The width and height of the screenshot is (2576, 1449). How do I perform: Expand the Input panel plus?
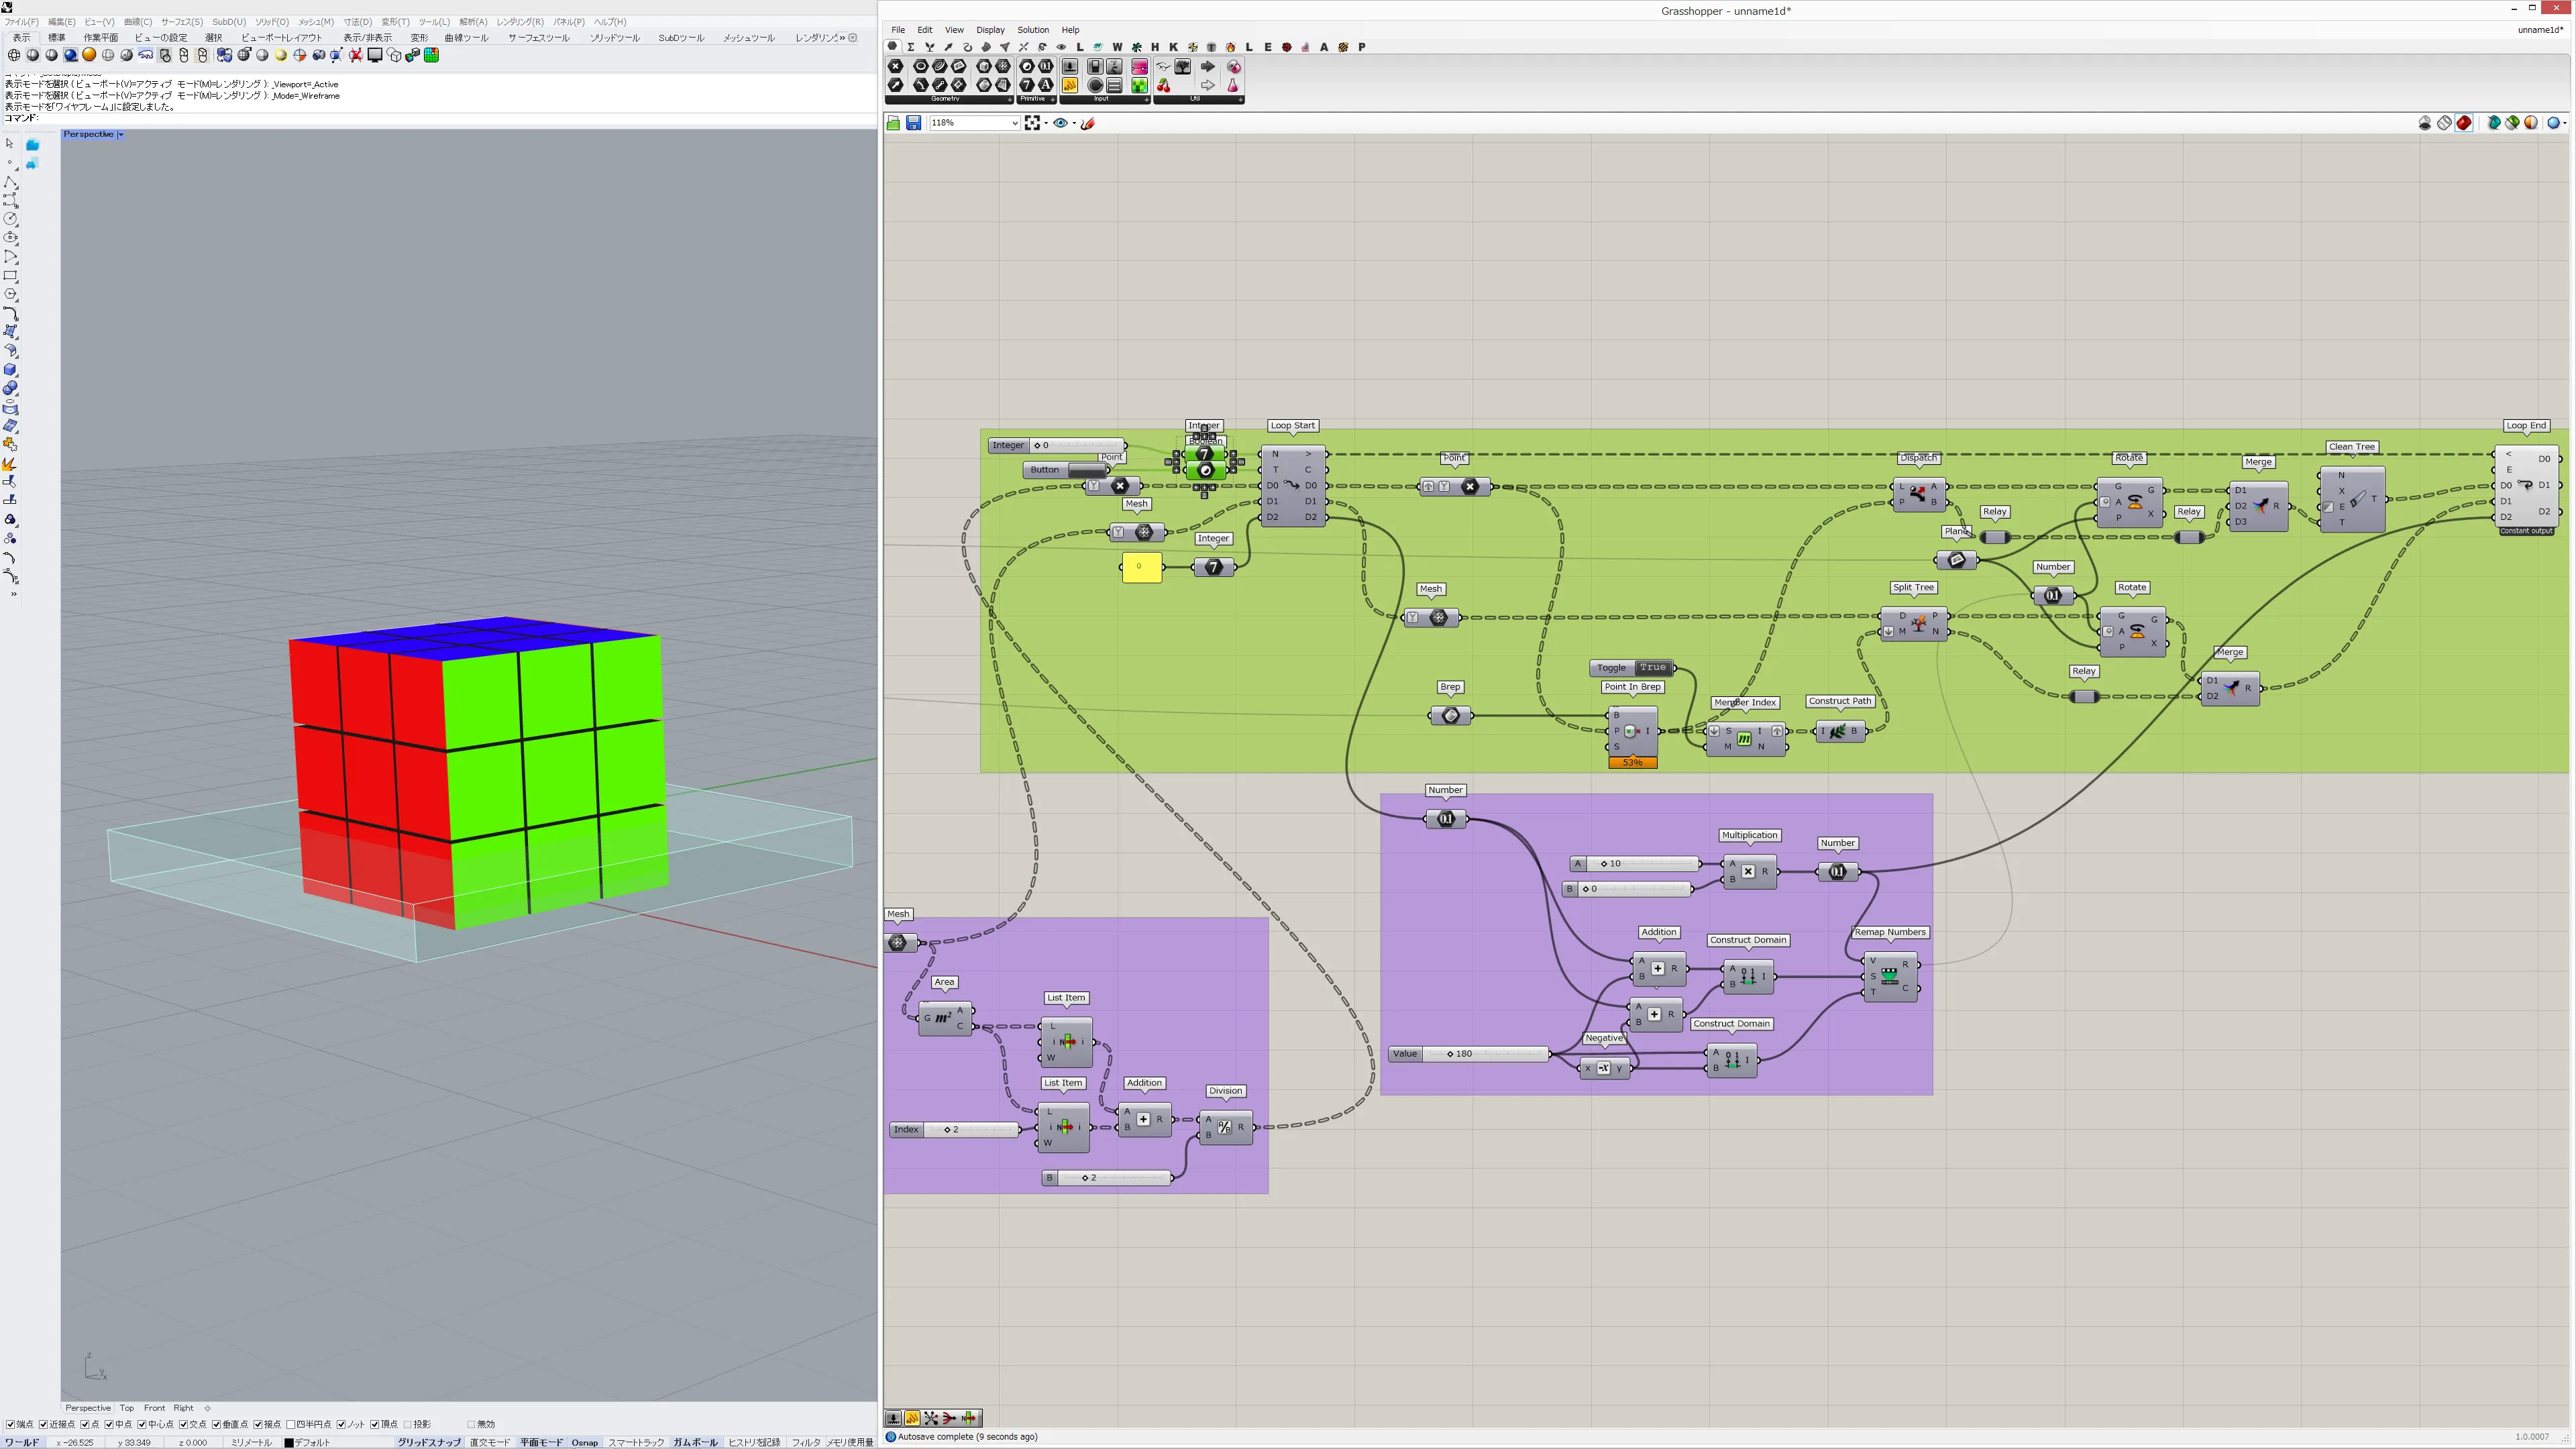click(x=1146, y=99)
